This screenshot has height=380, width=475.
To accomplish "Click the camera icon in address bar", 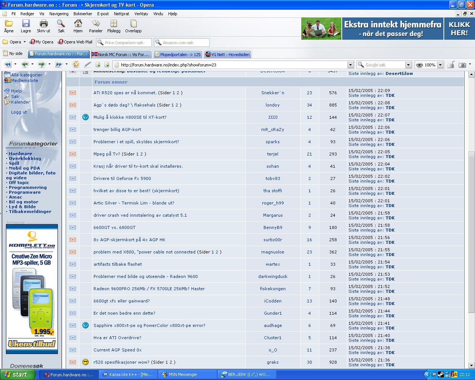I will tap(462, 65).
